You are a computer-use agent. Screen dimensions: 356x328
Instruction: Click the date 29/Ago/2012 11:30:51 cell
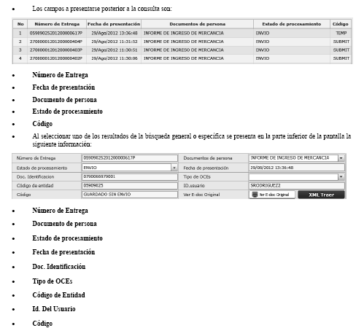coord(115,50)
